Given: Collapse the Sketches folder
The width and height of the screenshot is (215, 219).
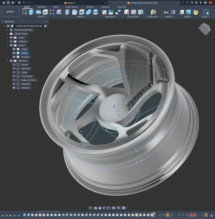Looking at the screenshot, I should [7, 61].
